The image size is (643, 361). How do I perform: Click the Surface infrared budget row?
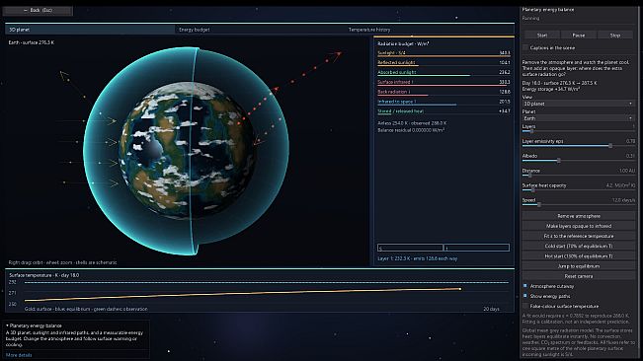(x=443, y=82)
